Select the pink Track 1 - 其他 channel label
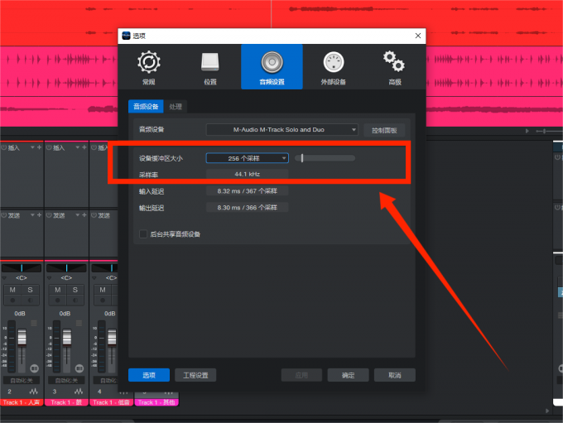This screenshot has height=423, width=563. tap(156, 402)
